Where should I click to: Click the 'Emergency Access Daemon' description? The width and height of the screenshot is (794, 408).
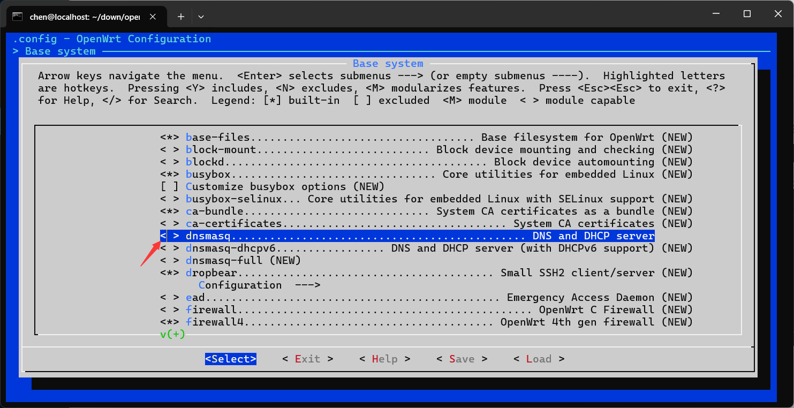tap(581, 298)
